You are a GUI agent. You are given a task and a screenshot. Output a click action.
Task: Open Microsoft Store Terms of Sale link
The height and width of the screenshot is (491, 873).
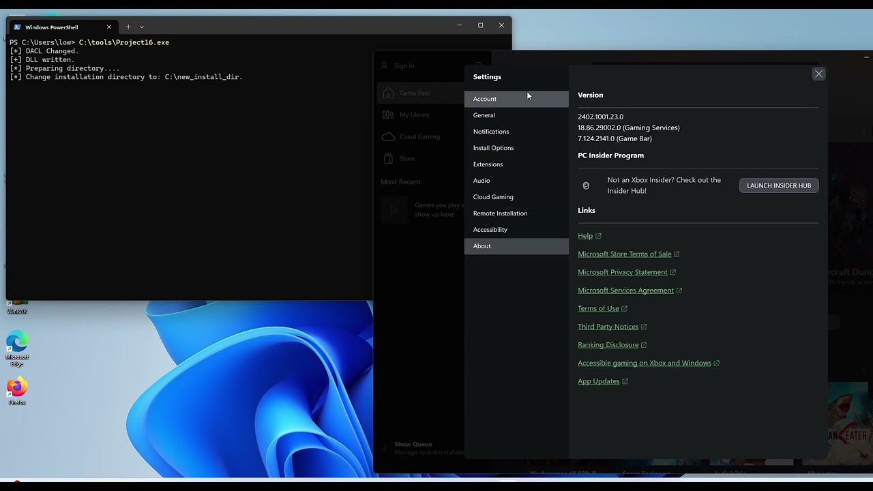click(625, 254)
